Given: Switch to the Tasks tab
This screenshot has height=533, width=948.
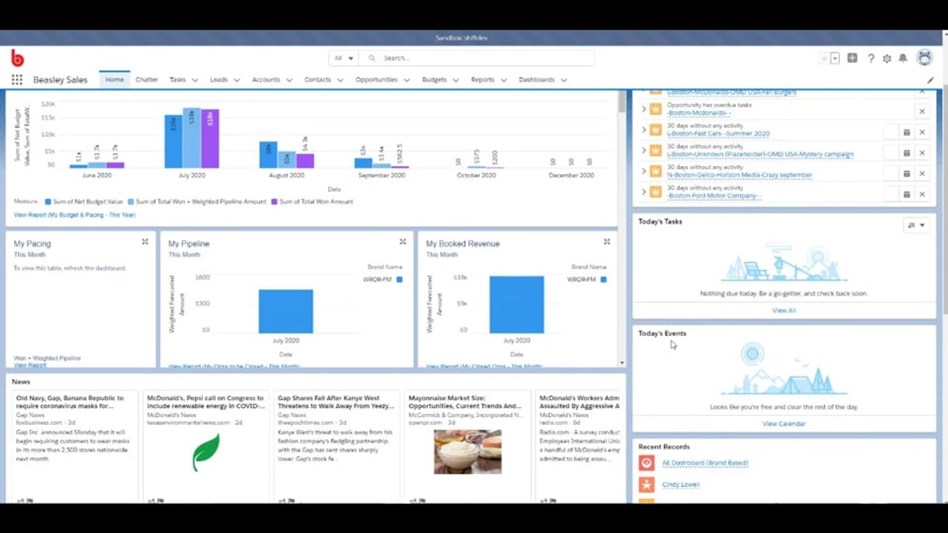Looking at the screenshot, I should point(178,80).
